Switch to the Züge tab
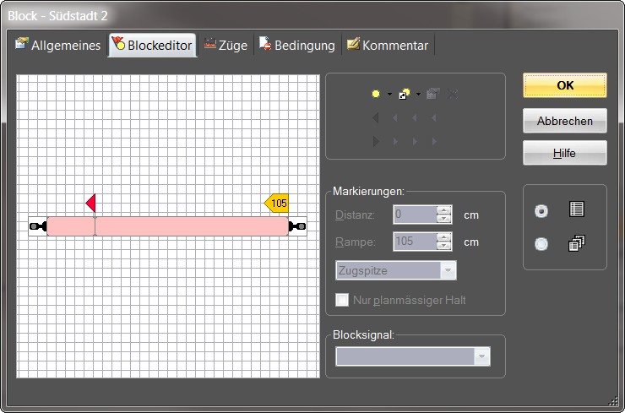Viewport: 625px width, 413px height. 226,45
